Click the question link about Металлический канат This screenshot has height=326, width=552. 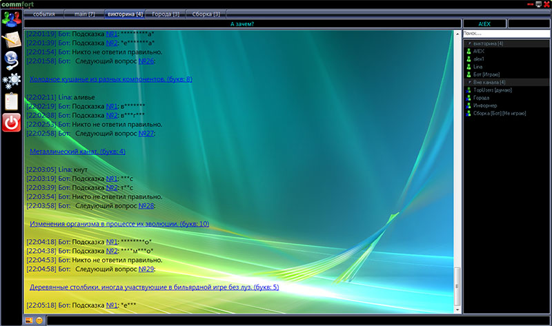pyautogui.click(x=77, y=151)
